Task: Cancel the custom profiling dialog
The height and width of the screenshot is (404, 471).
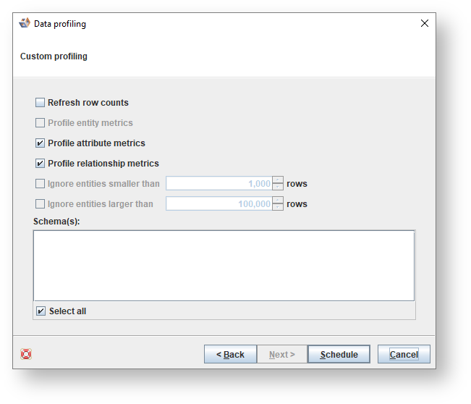Action: [404, 355]
